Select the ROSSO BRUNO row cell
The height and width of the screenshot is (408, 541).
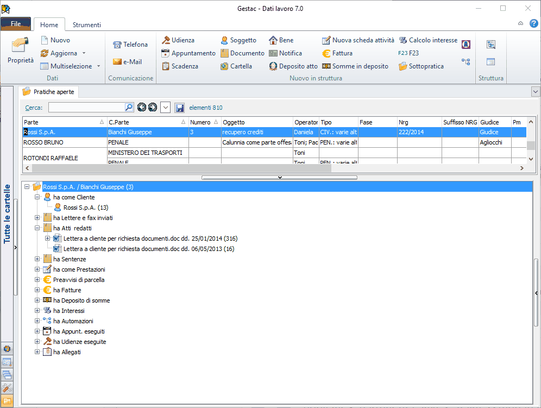click(x=65, y=142)
